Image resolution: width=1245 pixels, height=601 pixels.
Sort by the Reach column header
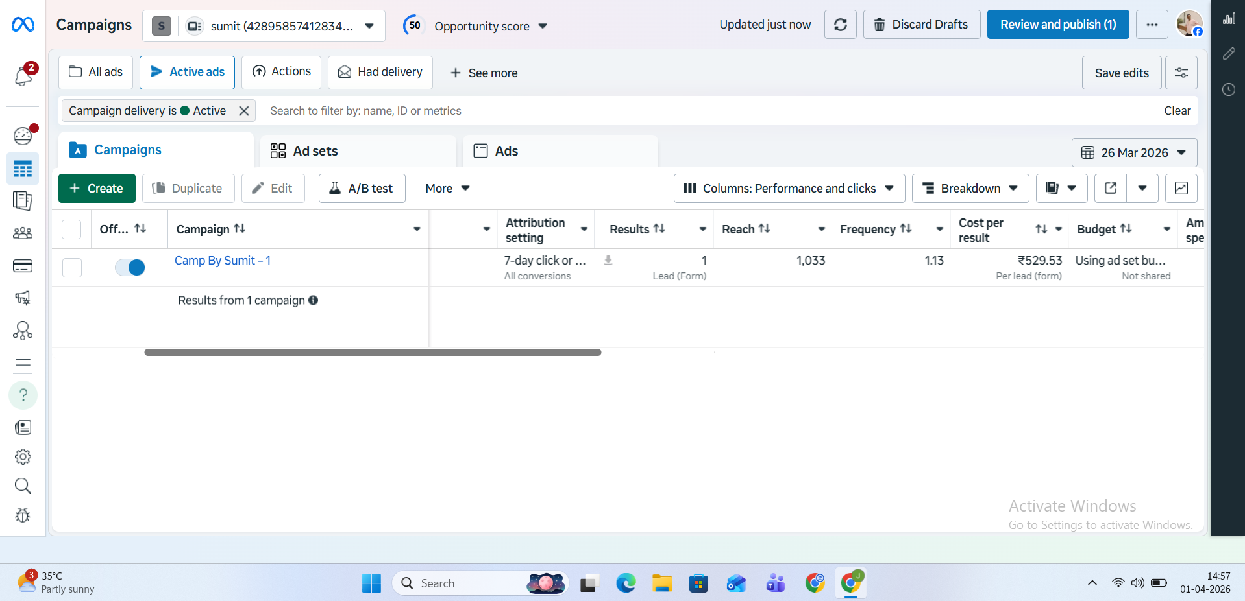(x=746, y=229)
